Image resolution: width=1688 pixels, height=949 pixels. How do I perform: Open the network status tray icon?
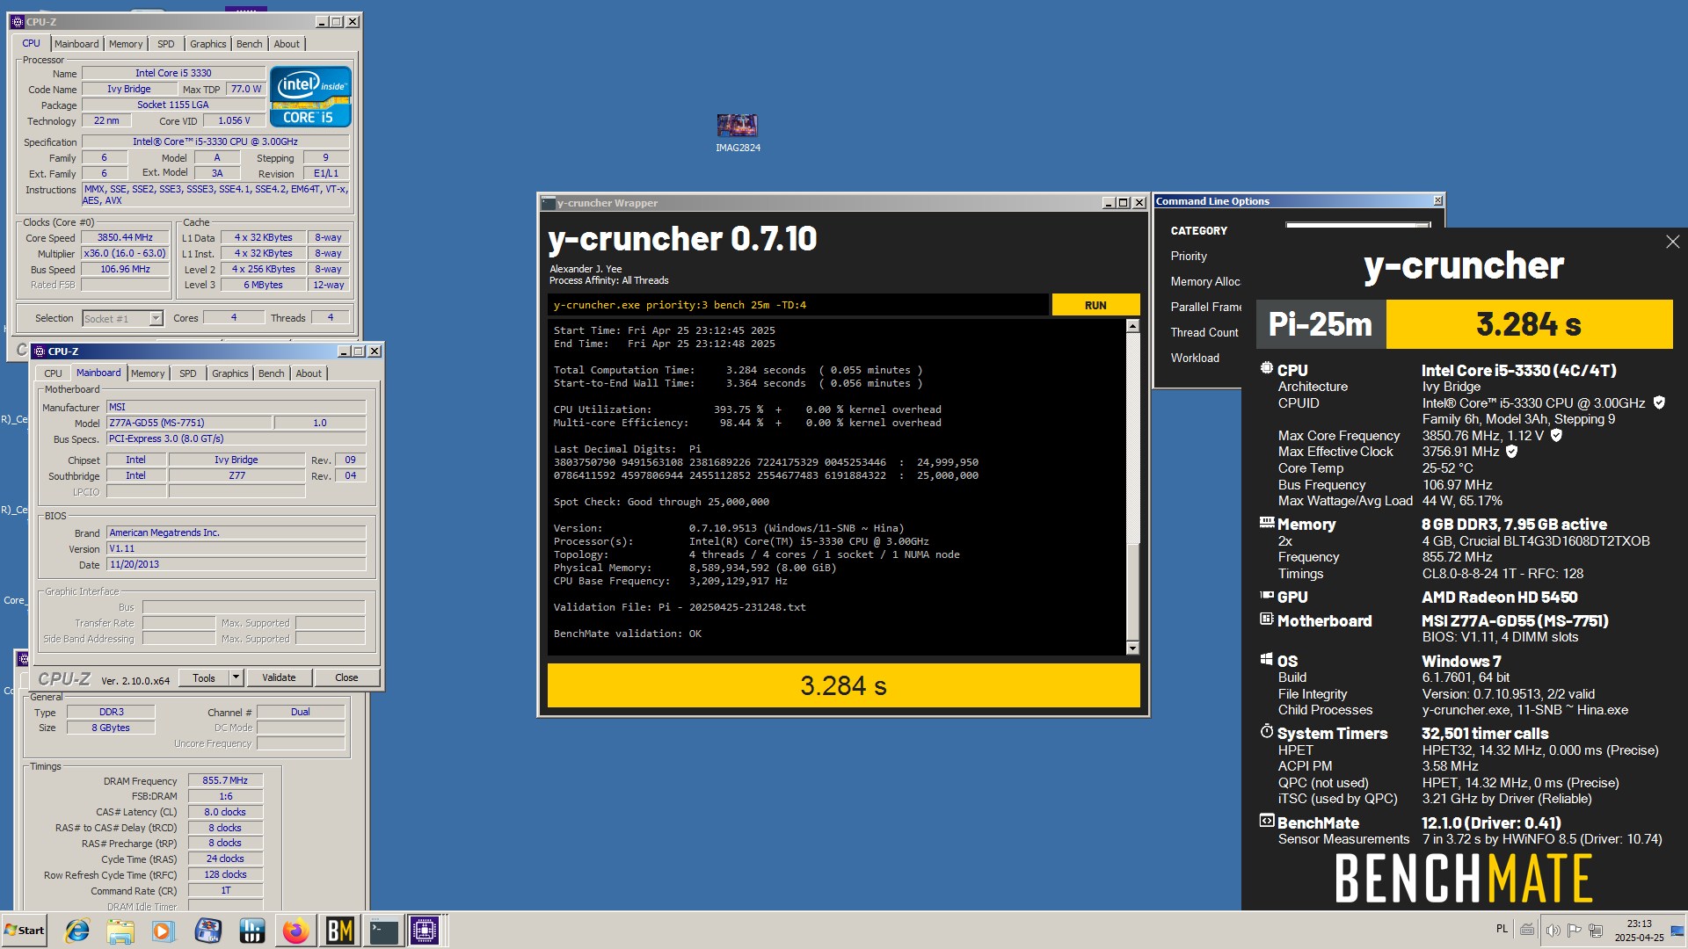(x=1596, y=930)
